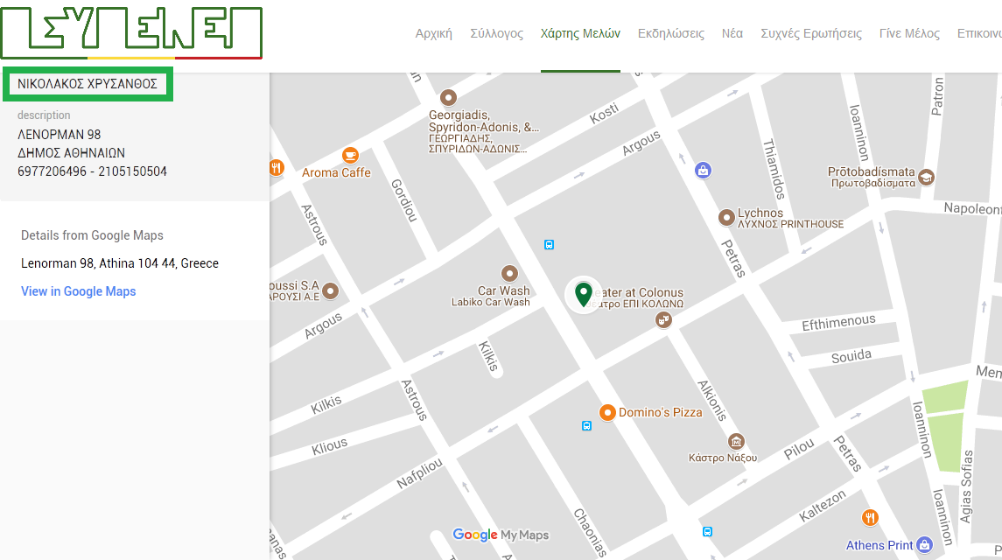Go to the Σύλλογος menu item
Viewport: 1002px width, 560px height.
coord(496,33)
